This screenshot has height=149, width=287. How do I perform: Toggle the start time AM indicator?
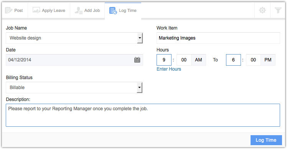[198, 60]
